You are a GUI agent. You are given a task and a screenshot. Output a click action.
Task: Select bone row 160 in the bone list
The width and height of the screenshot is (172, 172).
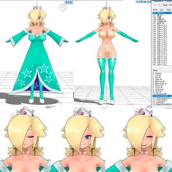[162, 62]
